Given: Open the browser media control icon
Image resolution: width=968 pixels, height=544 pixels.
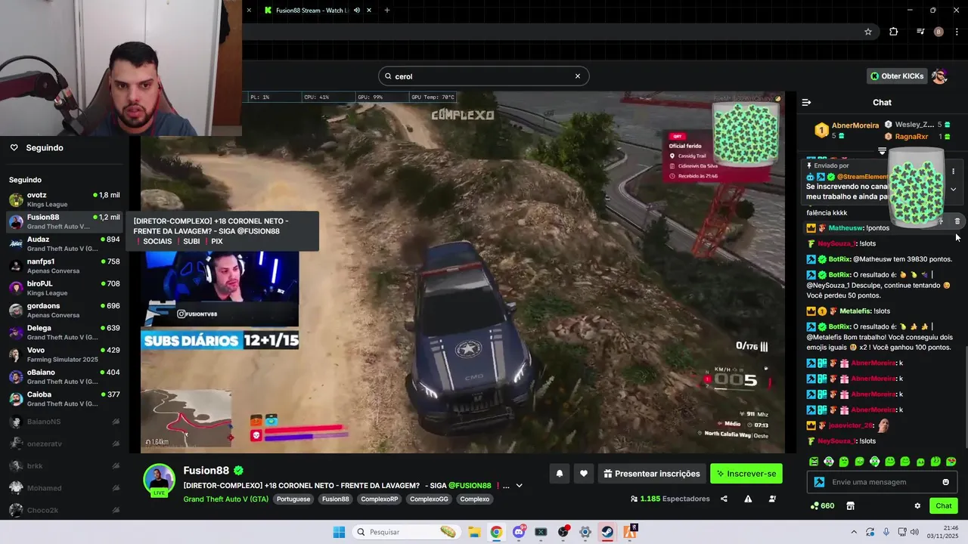Looking at the screenshot, I should tap(920, 32).
